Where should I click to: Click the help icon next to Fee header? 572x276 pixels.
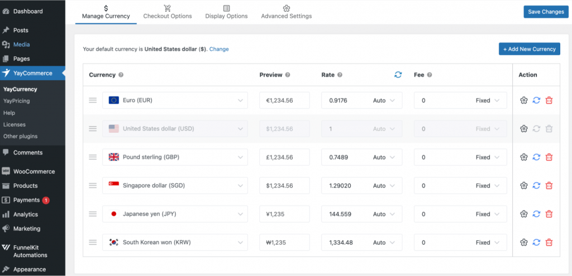coord(430,75)
